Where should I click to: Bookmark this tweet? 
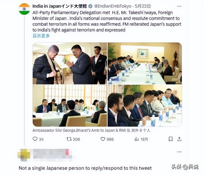click(171, 139)
